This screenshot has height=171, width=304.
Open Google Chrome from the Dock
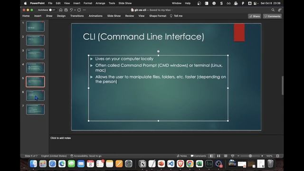click(190, 164)
